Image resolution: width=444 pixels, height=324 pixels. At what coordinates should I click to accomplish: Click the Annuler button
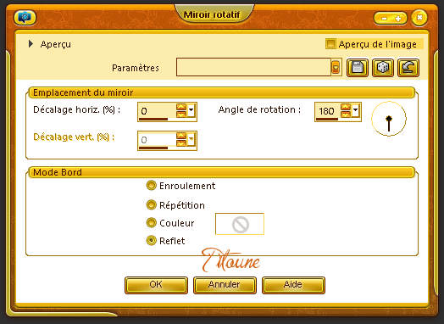point(225,285)
